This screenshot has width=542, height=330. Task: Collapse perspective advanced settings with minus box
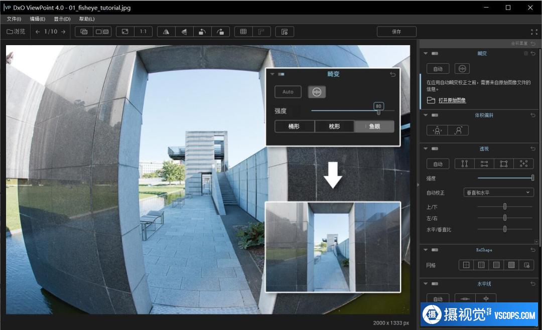[x=536, y=242]
